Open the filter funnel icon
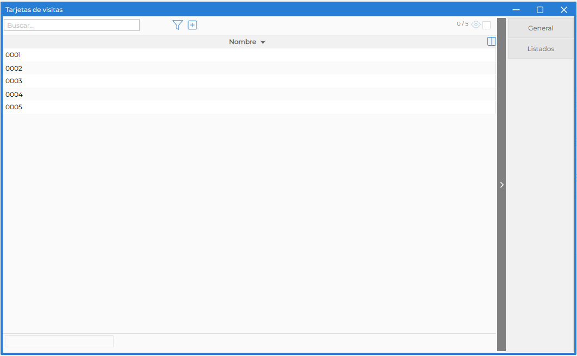 click(x=177, y=25)
